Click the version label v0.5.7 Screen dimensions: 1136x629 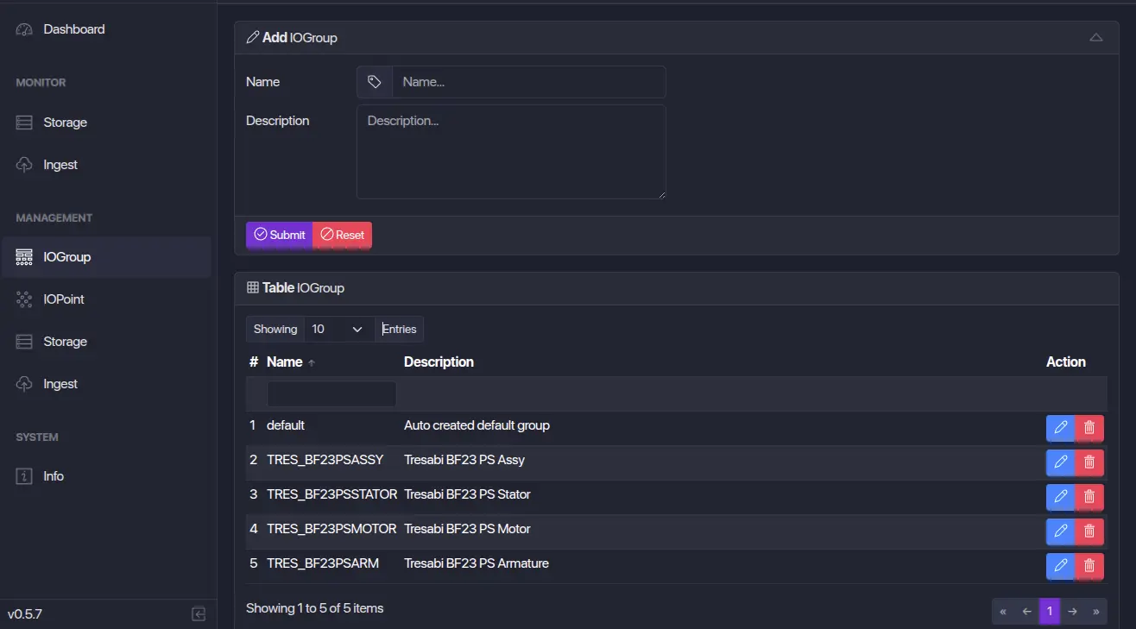25,614
